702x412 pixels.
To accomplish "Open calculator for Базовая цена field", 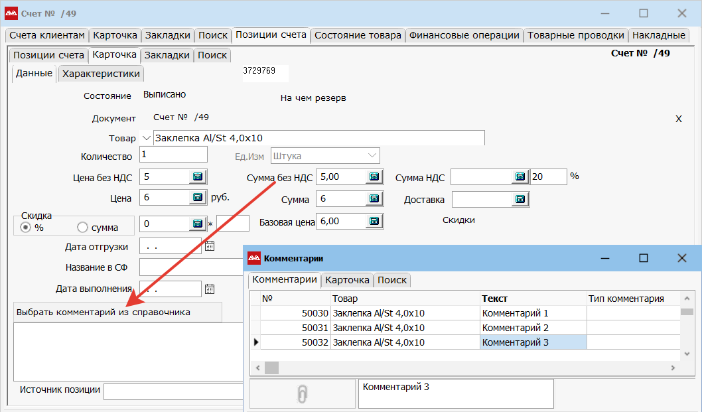I will tap(374, 221).
